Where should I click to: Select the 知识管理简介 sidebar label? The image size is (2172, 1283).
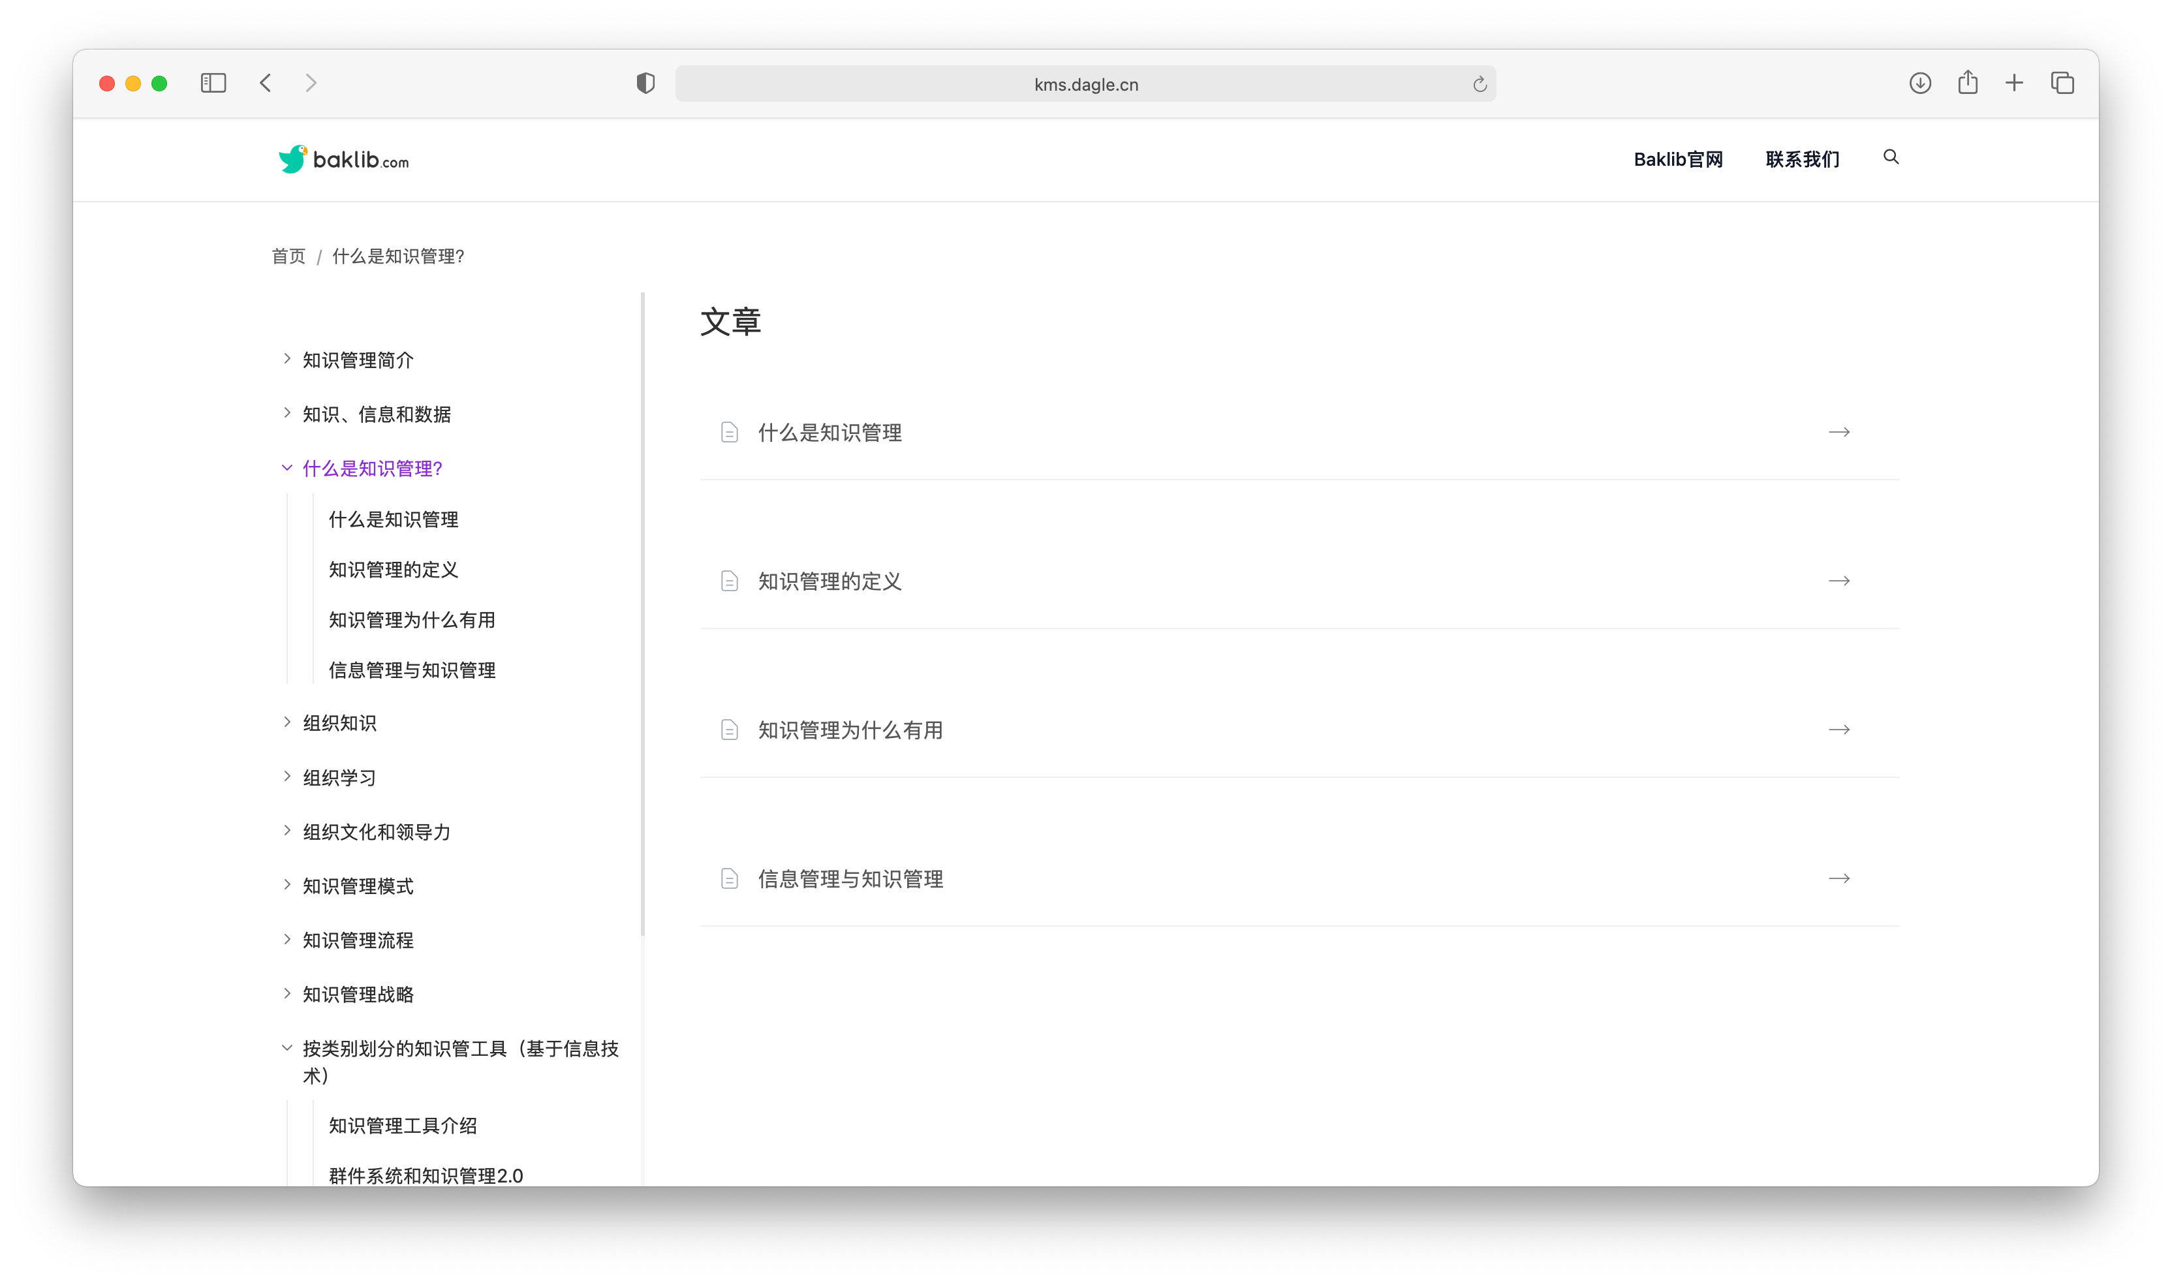(x=358, y=360)
